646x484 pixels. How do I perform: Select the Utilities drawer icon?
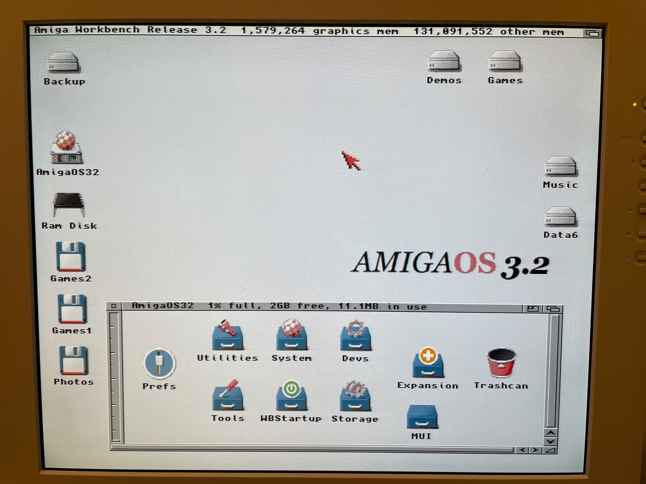point(227,335)
